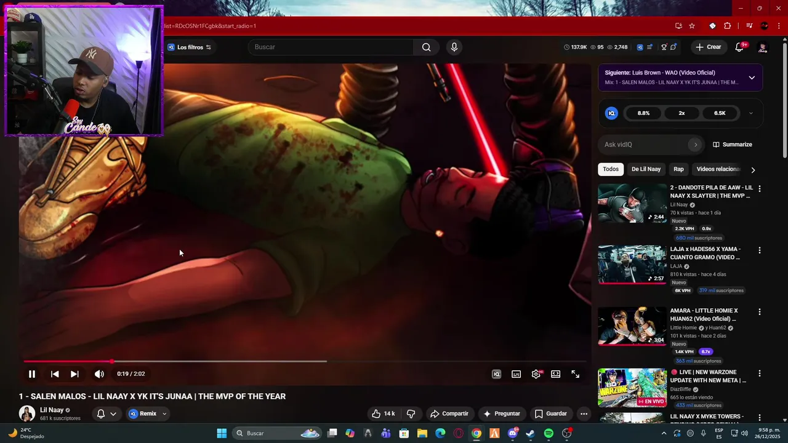The height and width of the screenshot is (443, 788).
Task: Open vidIQ chat bubble icon
Action: click(x=673, y=47)
